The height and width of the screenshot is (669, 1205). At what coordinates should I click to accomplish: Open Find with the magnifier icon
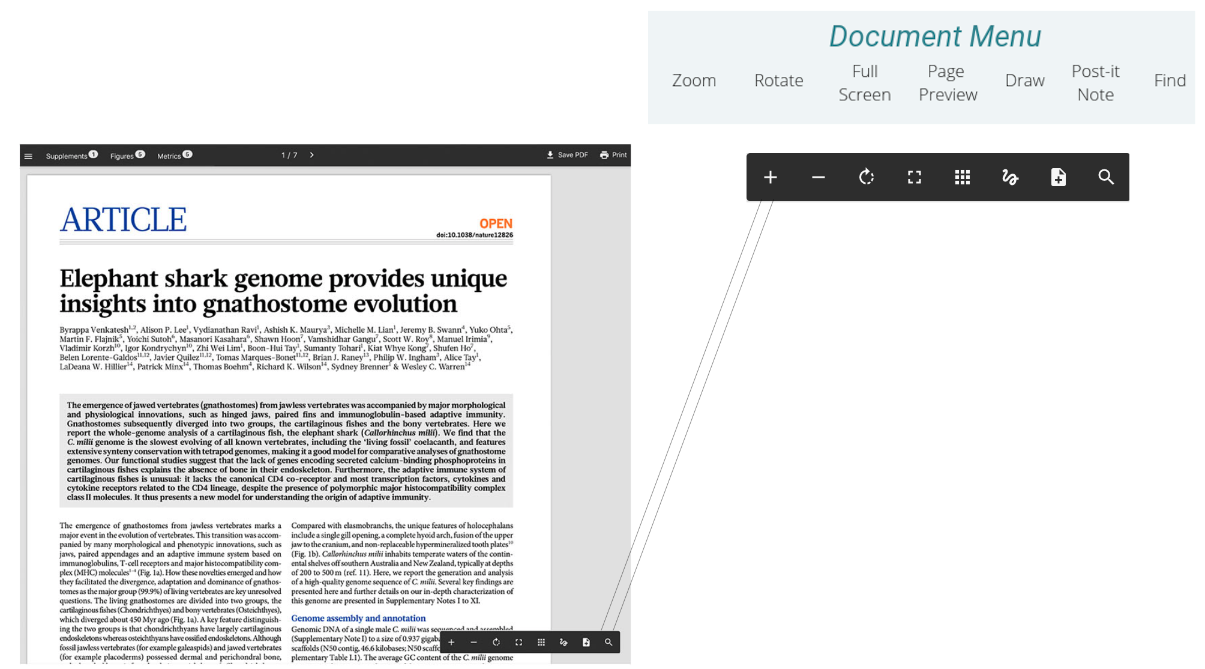pos(1106,177)
